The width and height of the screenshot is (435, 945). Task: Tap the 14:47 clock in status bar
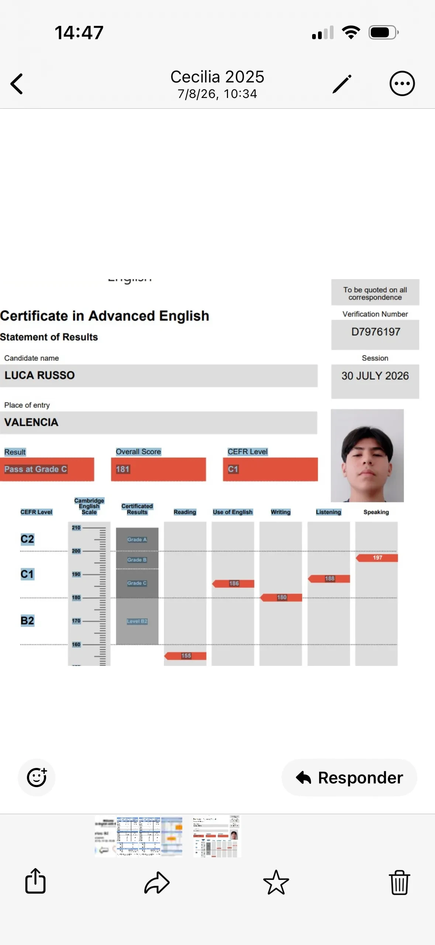pos(79,33)
